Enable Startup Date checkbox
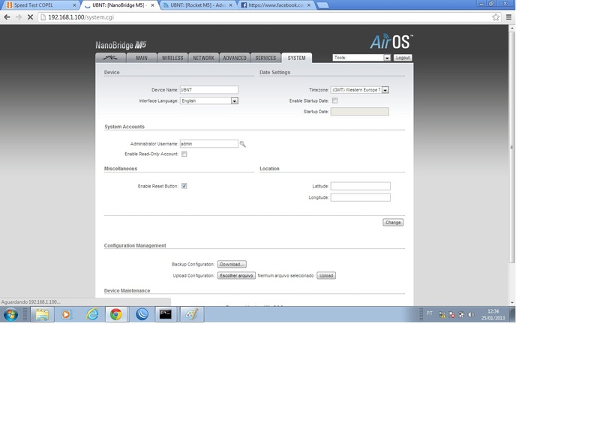The width and height of the screenshot is (600, 435). [334, 100]
